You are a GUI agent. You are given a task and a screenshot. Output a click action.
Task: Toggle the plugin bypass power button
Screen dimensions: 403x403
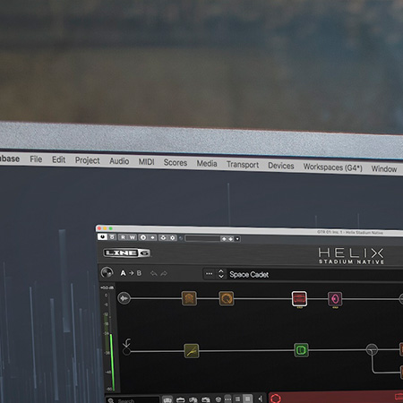click(x=102, y=236)
